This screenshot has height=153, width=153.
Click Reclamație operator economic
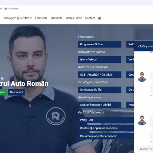coord(106,136)
